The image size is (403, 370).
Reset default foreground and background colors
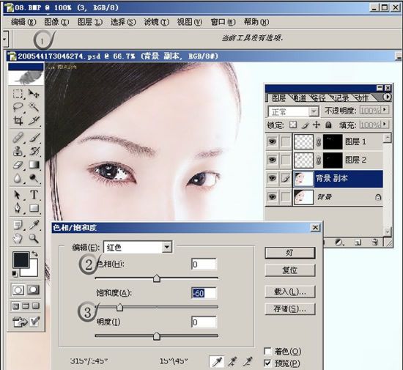15,274
